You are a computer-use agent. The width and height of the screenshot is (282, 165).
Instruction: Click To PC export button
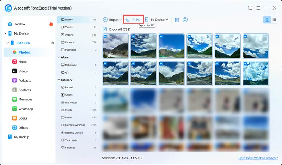point(134,19)
